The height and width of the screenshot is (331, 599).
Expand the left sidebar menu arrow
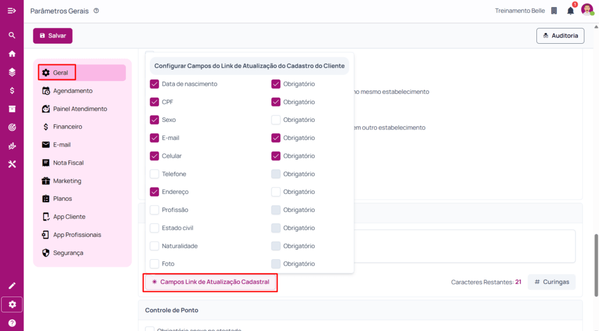[x=12, y=11]
